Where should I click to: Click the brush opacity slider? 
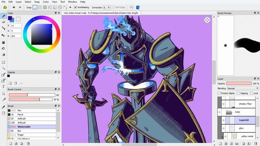tap(31, 99)
